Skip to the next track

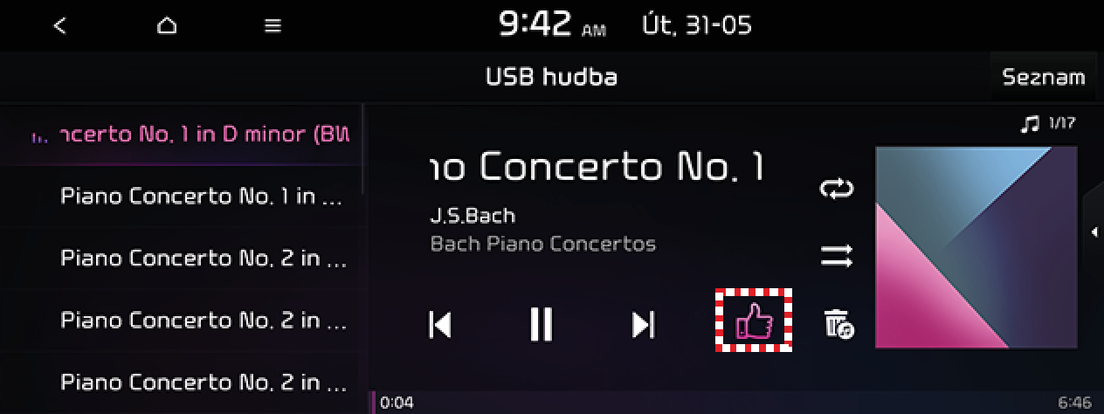pyautogui.click(x=644, y=325)
